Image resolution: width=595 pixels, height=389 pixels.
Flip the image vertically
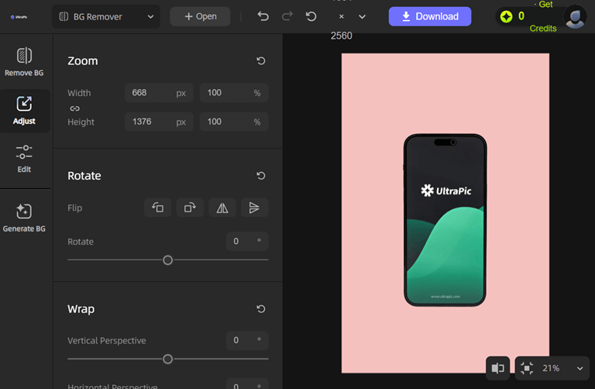(255, 208)
